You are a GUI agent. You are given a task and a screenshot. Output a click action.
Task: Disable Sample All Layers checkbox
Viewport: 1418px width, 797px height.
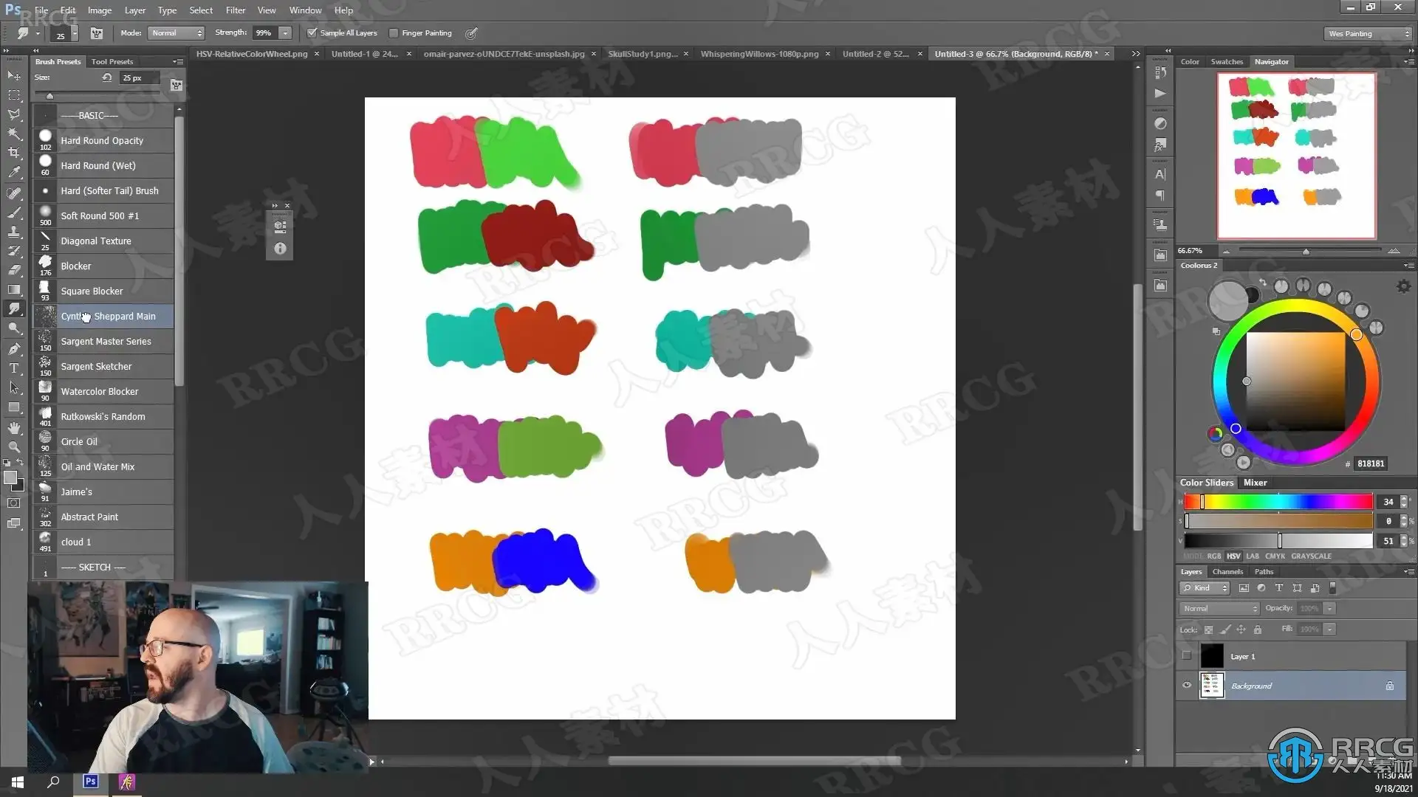(x=312, y=32)
